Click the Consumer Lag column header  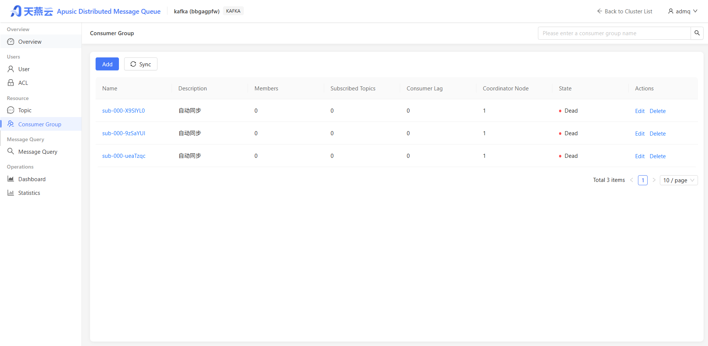click(x=425, y=88)
